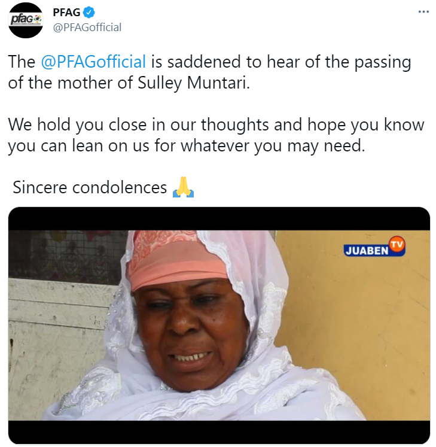Click the top black letterbox bar of the video
Screen dimensions: 436x447
(x=219, y=218)
